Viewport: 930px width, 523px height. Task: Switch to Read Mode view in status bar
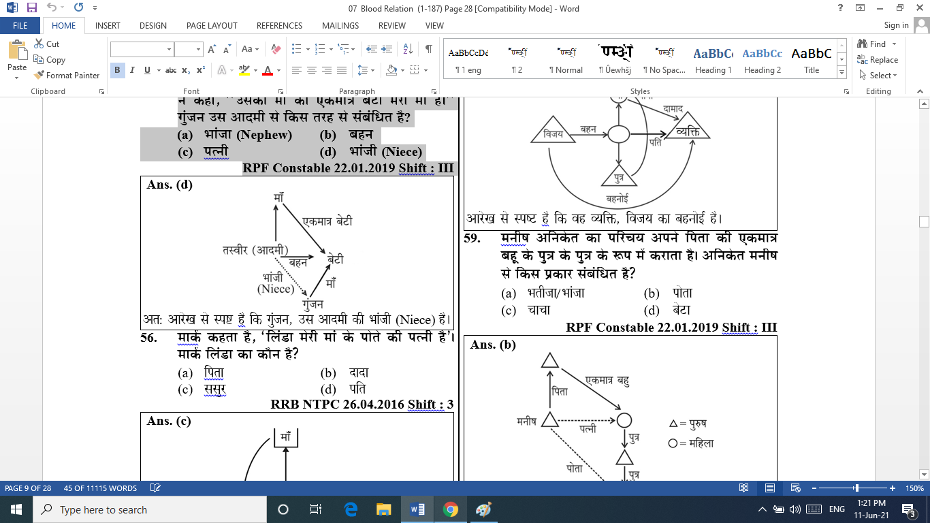coord(744,488)
